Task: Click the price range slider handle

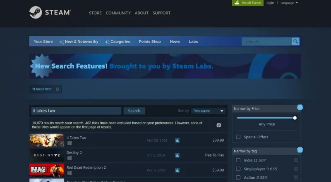Action: coord(295,118)
